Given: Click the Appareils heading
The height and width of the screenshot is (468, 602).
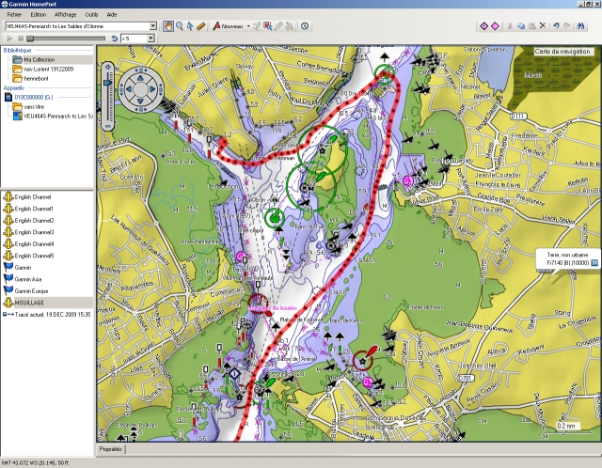Looking at the screenshot, I should pos(14,88).
